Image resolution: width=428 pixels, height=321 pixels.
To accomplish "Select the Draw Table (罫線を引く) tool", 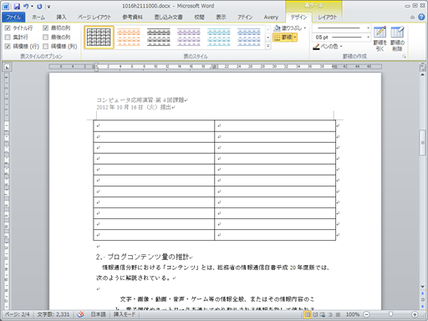I will click(x=380, y=38).
